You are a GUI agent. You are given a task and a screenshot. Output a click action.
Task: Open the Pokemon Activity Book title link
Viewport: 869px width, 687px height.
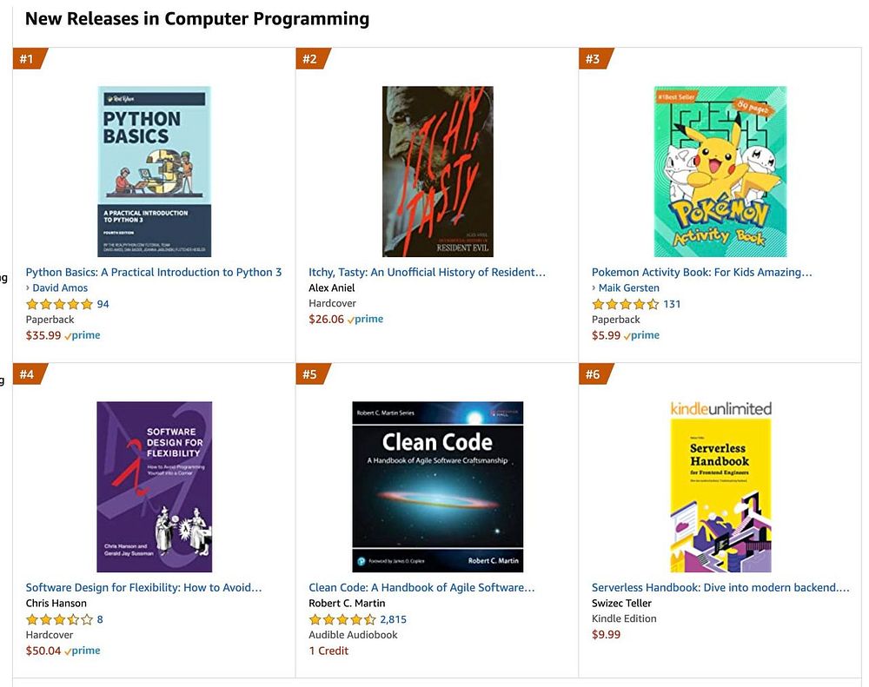coord(701,272)
